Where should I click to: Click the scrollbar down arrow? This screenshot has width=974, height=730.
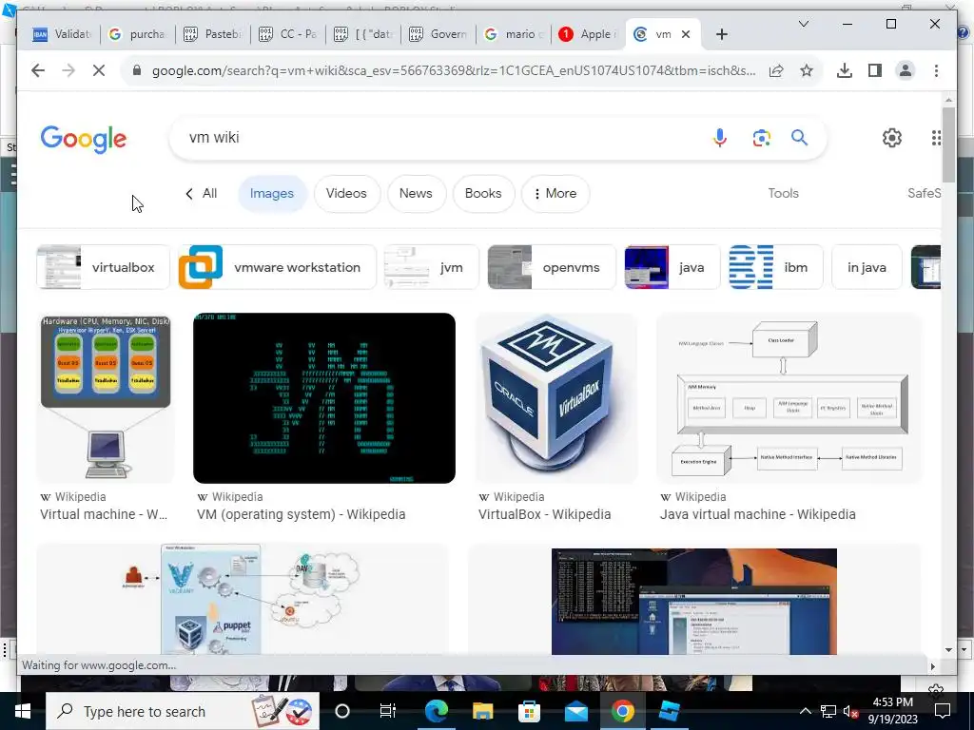click(x=948, y=650)
